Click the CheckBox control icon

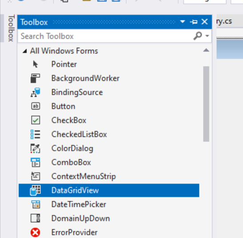(x=36, y=120)
